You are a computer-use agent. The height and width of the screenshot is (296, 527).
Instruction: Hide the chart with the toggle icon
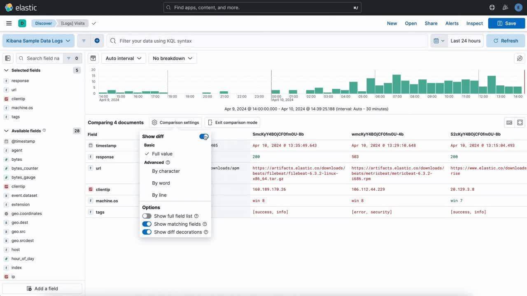[x=93, y=58]
